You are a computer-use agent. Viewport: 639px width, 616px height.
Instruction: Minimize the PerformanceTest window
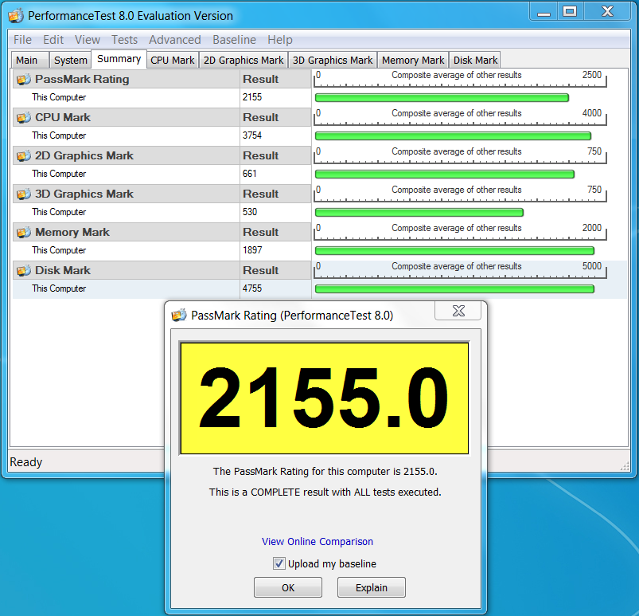pyautogui.click(x=544, y=11)
